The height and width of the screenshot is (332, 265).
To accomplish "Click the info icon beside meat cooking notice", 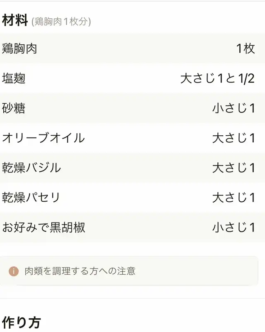I will [14, 271].
